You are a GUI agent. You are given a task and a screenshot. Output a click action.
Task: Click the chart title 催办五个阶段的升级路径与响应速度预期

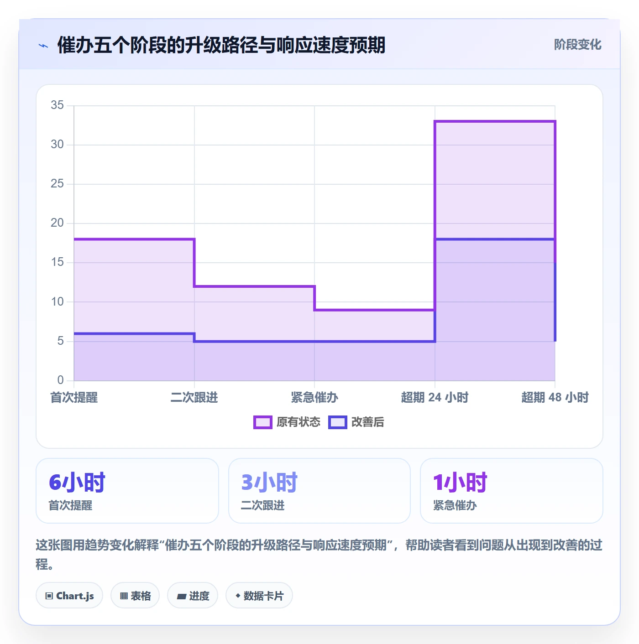click(x=221, y=45)
